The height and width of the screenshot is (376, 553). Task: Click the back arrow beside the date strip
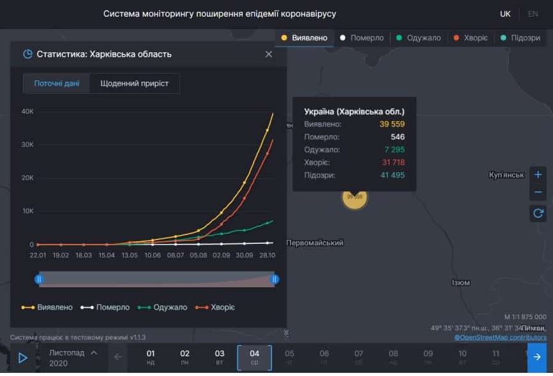click(117, 357)
